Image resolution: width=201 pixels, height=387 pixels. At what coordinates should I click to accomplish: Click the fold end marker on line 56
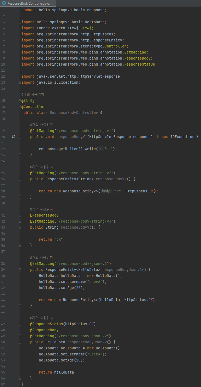point(20,378)
